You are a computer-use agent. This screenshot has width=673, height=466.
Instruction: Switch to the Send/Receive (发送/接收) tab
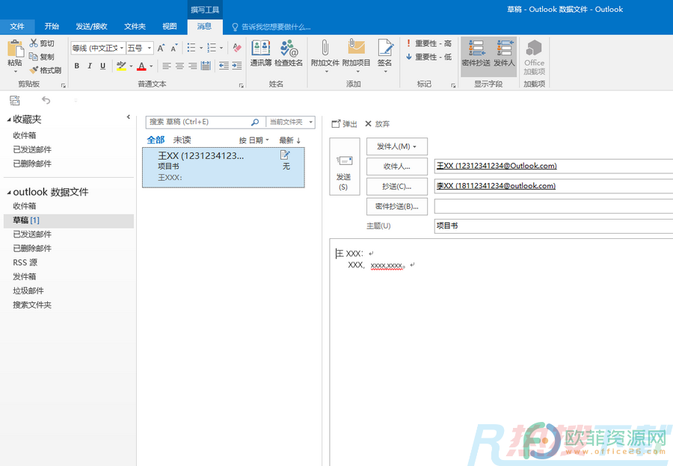(91, 26)
